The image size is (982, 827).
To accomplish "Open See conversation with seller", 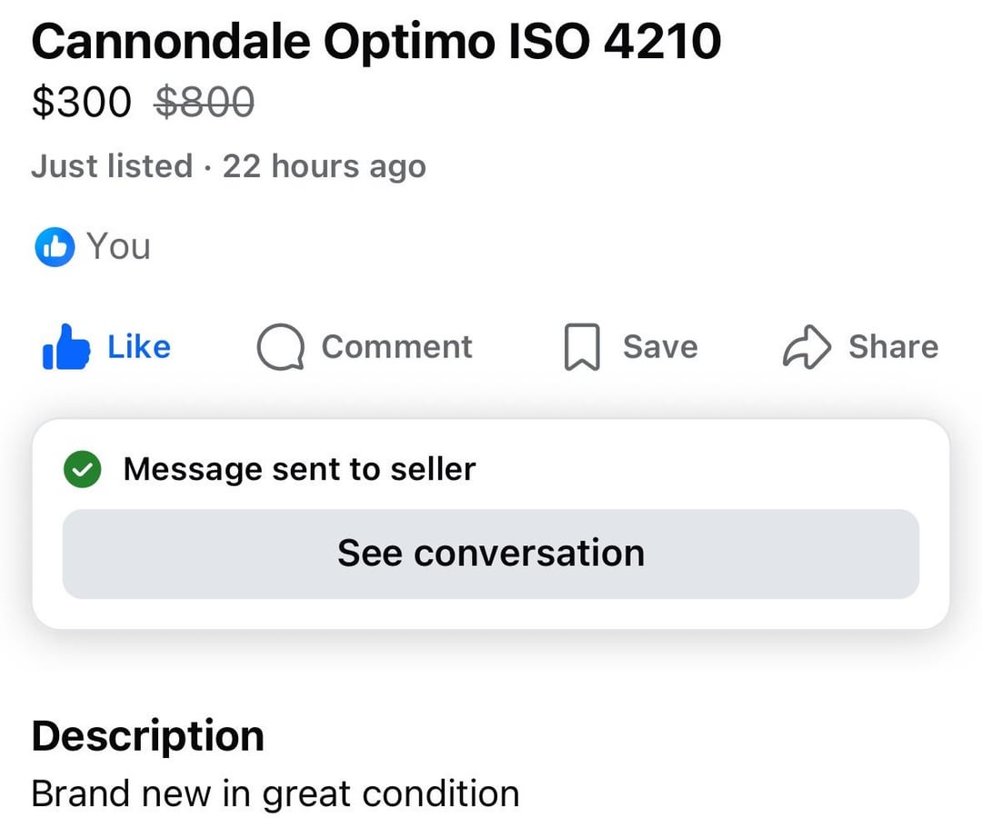I will pos(491,553).
